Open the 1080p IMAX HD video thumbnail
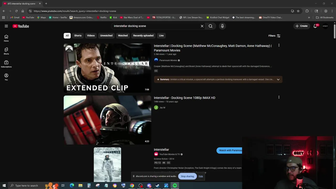Screen dimensions: 336x189 coord(107,120)
